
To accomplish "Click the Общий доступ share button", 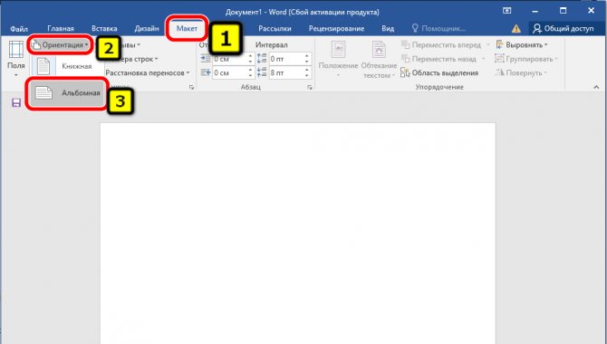I will click(564, 28).
